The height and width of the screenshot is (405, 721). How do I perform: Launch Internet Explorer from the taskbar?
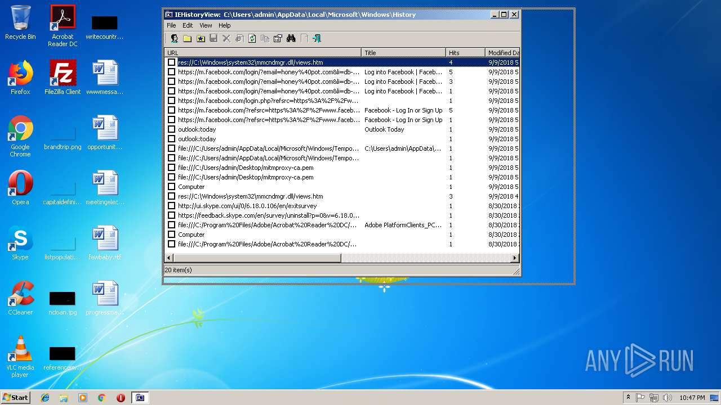click(x=45, y=398)
